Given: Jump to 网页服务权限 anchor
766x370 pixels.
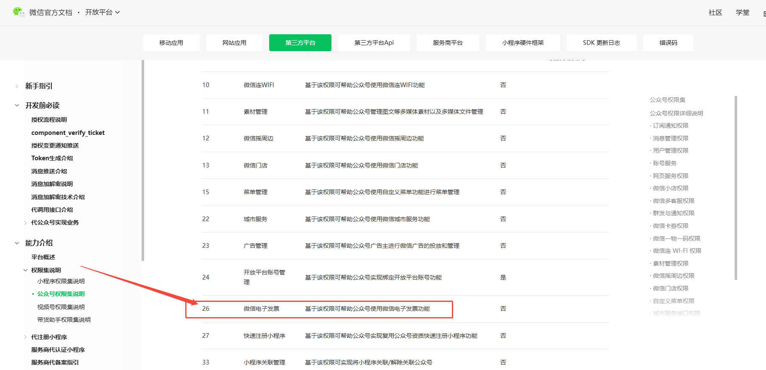Looking at the screenshot, I should 671,176.
